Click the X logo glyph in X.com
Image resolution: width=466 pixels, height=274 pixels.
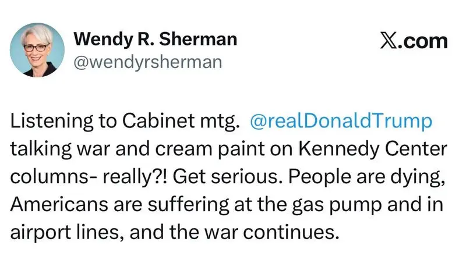click(x=388, y=42)
